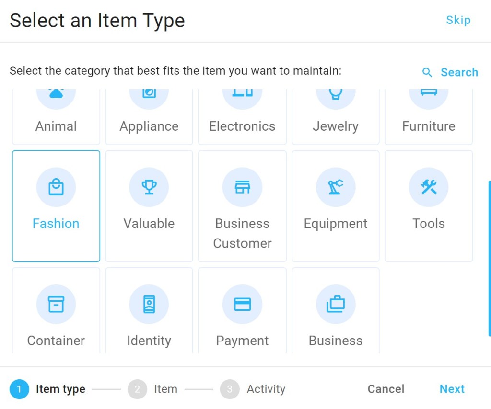This screenshot has height=409, width=491.
Task: Pick the Identity badge icon
Action: [x=149, y=304]
